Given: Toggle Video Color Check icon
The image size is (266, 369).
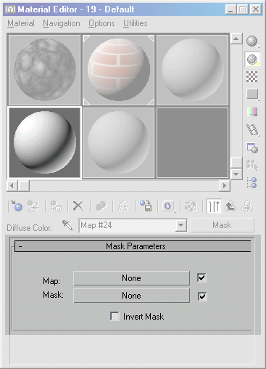Looking at the screenshot, I should (252, 112).
